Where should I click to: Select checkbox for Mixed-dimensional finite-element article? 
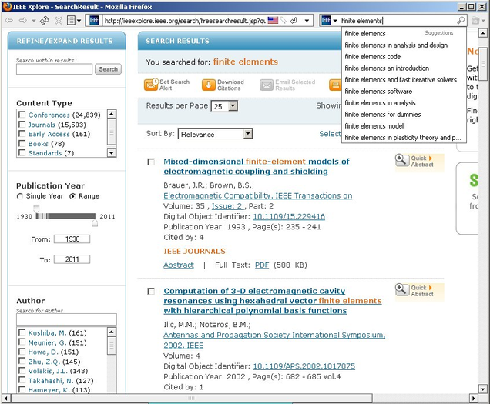(x=151, y=162)
